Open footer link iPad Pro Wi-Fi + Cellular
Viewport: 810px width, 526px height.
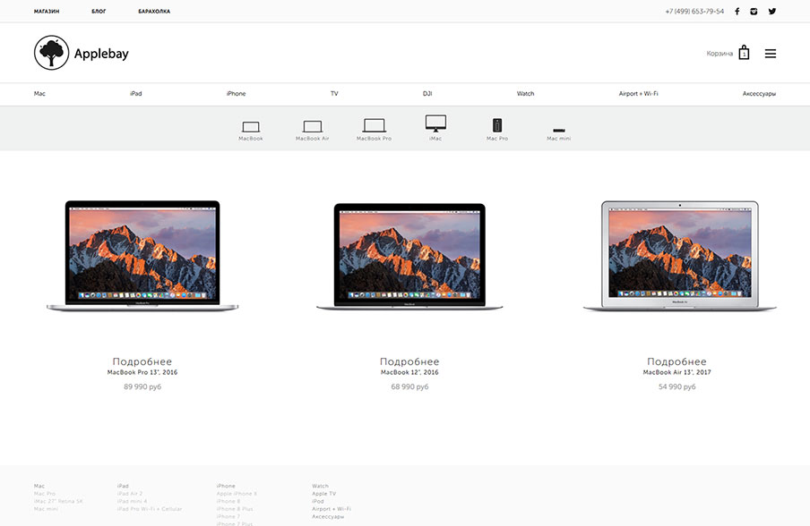click(150, 509)
